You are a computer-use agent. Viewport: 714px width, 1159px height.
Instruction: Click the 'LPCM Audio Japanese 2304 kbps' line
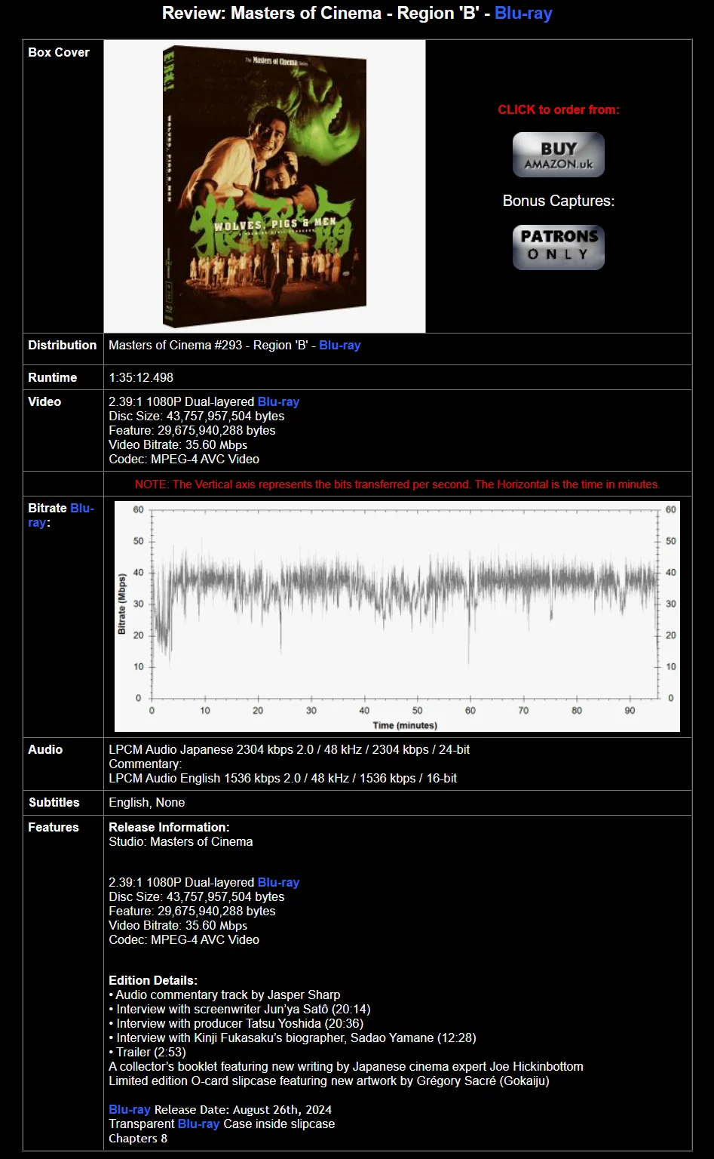[x=290, y=749]
